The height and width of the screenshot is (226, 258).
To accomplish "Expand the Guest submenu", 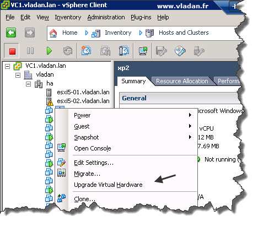I will pyautogui.click(x=190, y=126).
